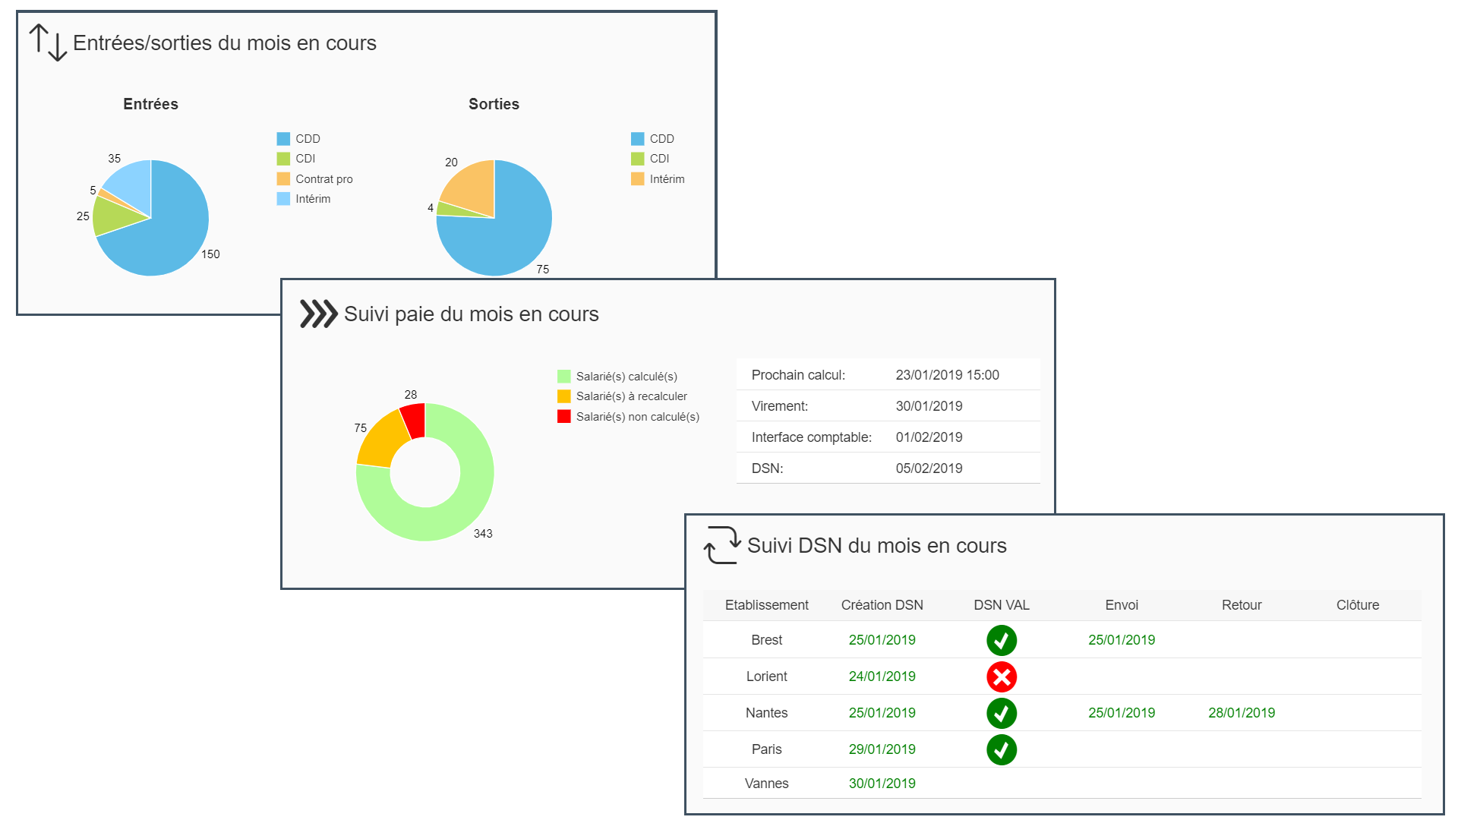Open Vannes creation date 30/01/2019
The image size is (1458, 820).
(x=882, y=784)
